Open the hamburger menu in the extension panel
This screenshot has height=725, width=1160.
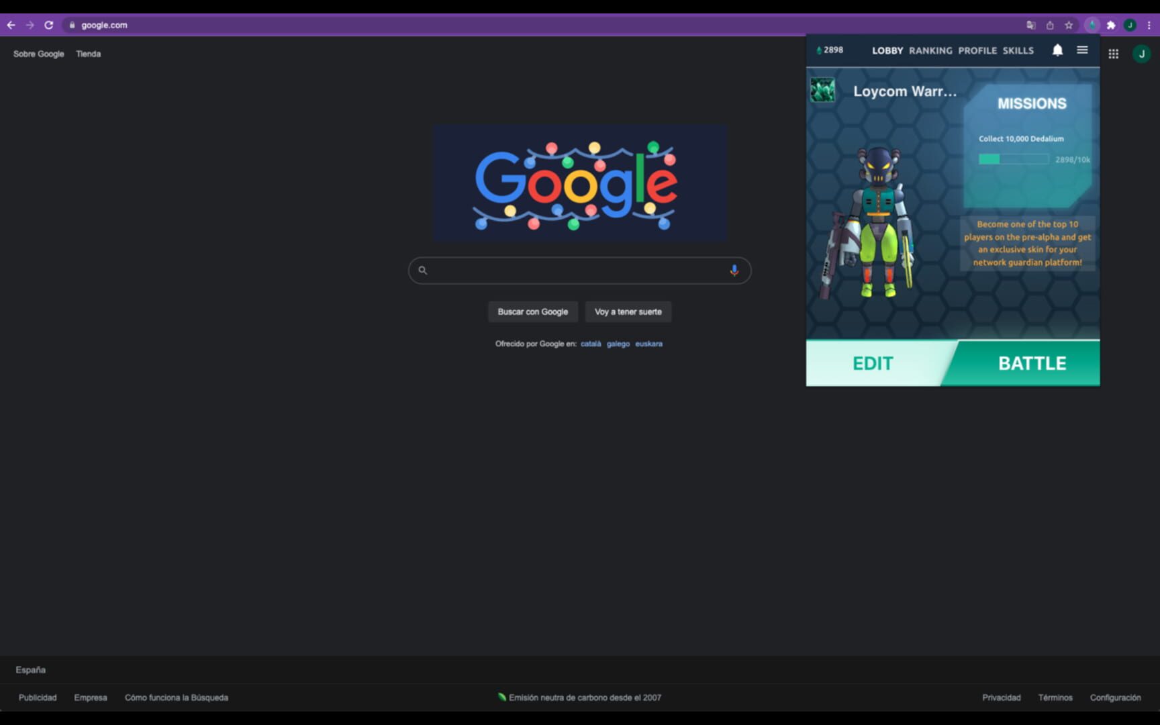pos(1082,50)
